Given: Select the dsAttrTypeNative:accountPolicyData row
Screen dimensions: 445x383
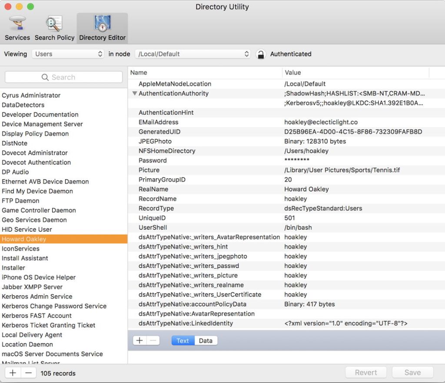Looking at the screenshot, I should point(286,304).
